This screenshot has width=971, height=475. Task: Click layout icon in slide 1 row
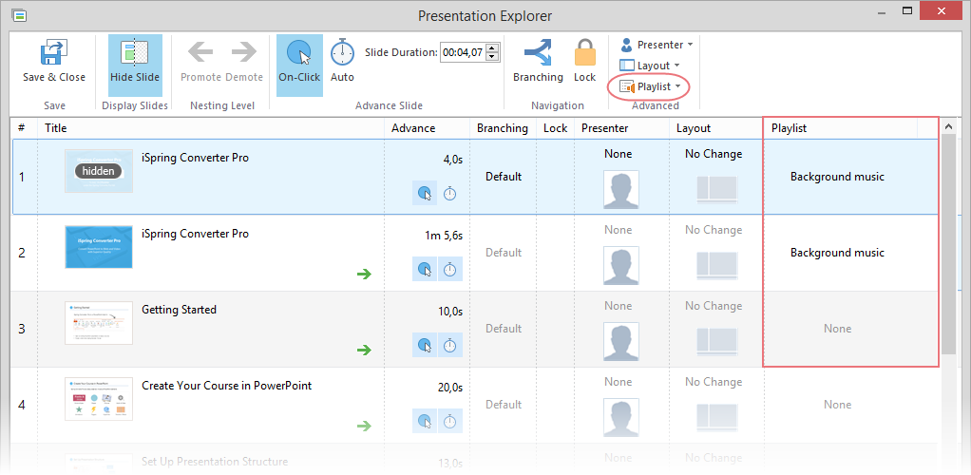[x=717, y=189]
